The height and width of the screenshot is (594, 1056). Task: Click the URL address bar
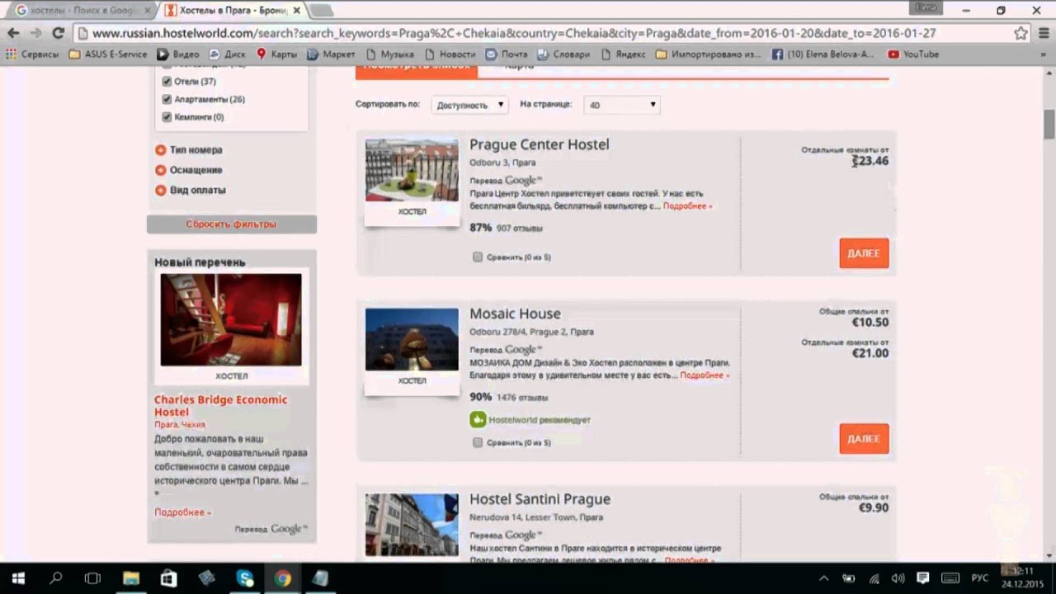[x=544, y=33]
